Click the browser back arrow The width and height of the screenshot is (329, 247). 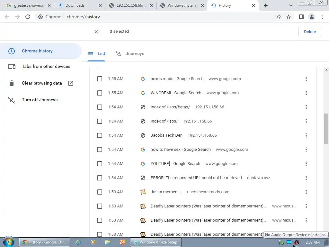pyautogui.click(x=7, y=17)
